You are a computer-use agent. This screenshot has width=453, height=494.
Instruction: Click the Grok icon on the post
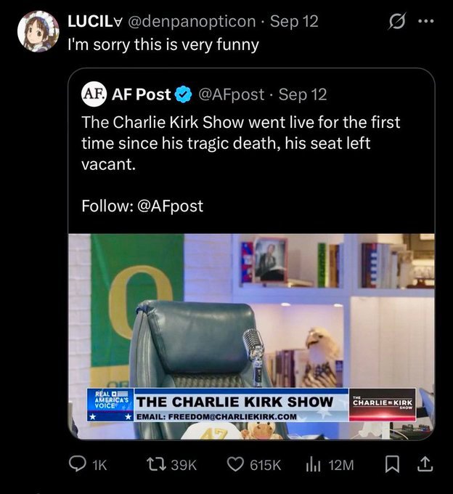(398, 23)
